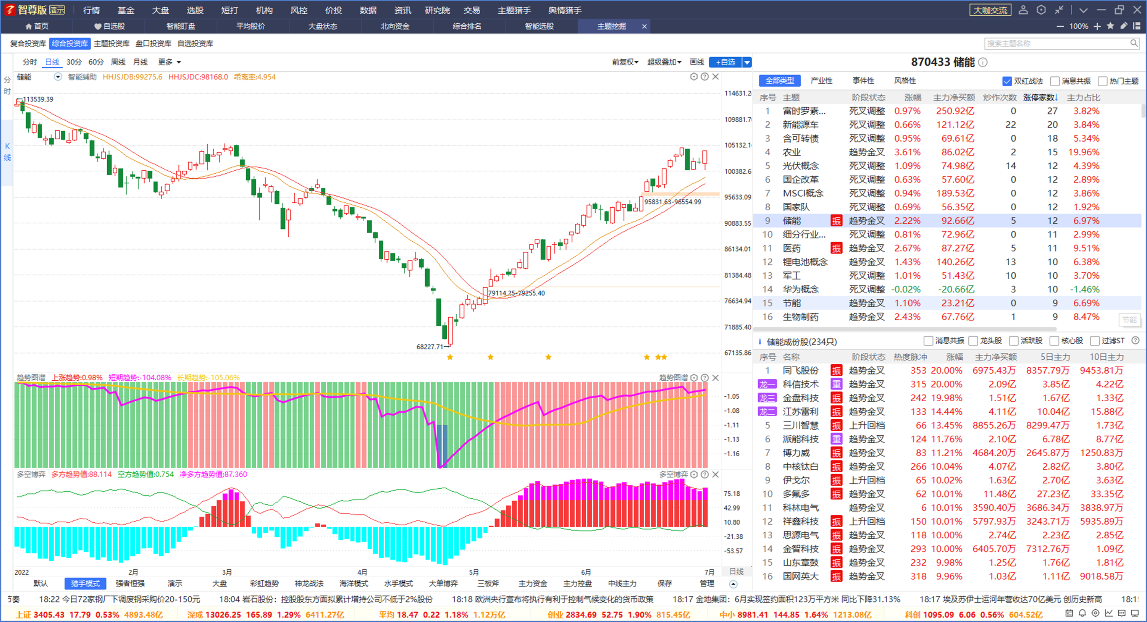Click the info icon next to 870433 储能
Screen dimensions: 1147x622
pyautogui.click(x=983, y=62)
